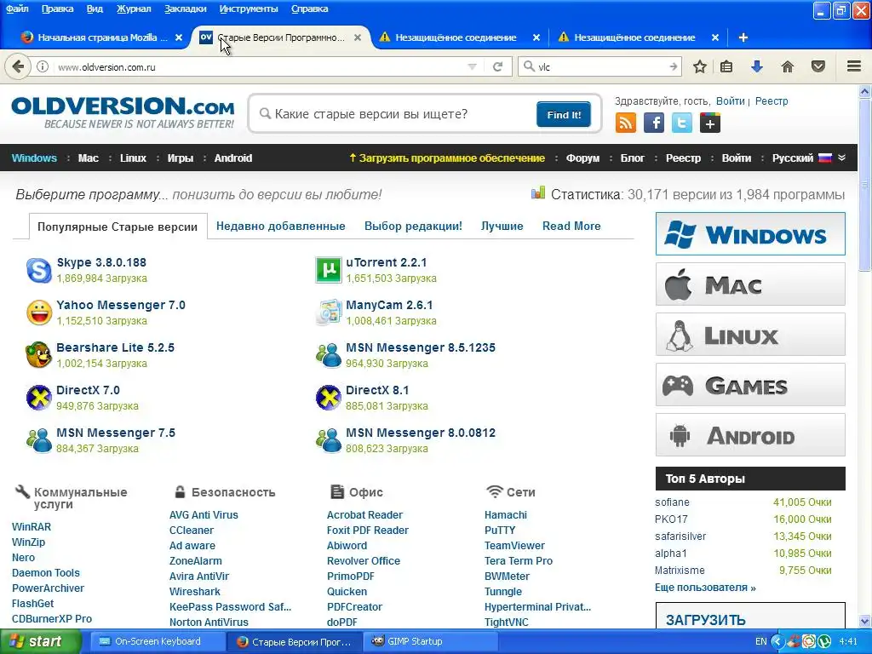The height and width of the screenshot is (654, 872).
Task: Go to browser home page icon
Action: pyautogui.click(x=788, y=66)
